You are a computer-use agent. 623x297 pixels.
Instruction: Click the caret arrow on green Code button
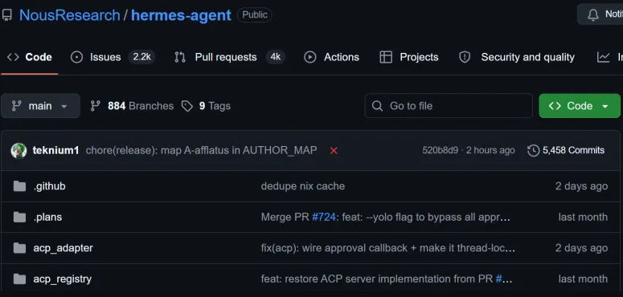pos(605,106)
